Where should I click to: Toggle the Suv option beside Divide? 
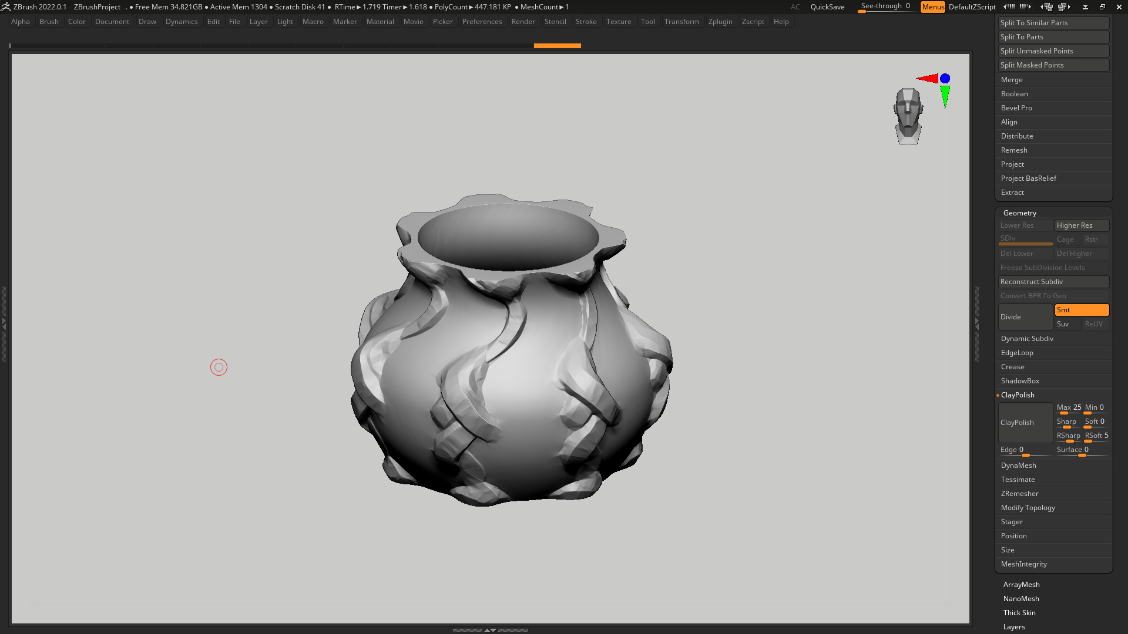[x=1067, y=324]
